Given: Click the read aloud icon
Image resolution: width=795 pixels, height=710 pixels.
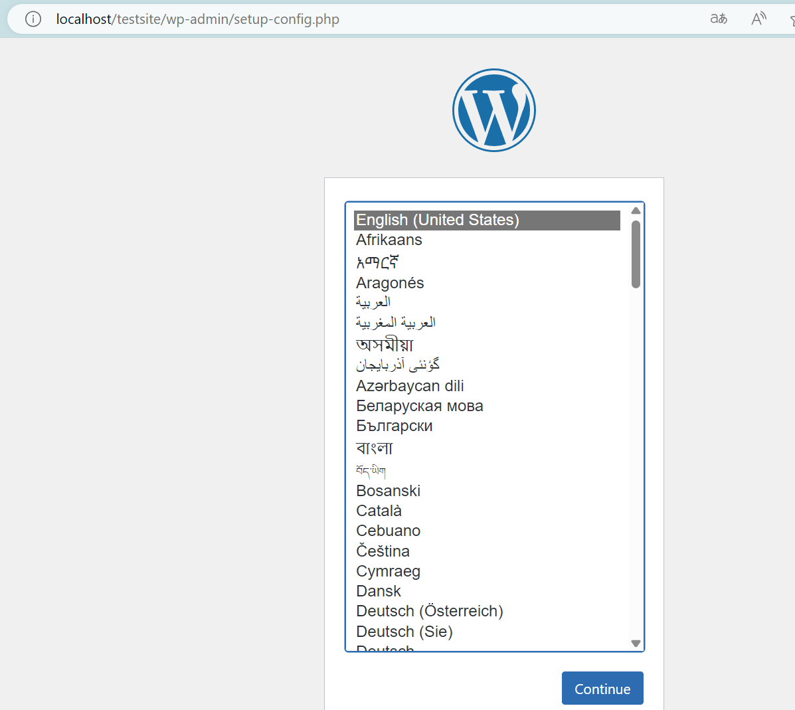Looking at the screenshot, I should coord(758,19).
